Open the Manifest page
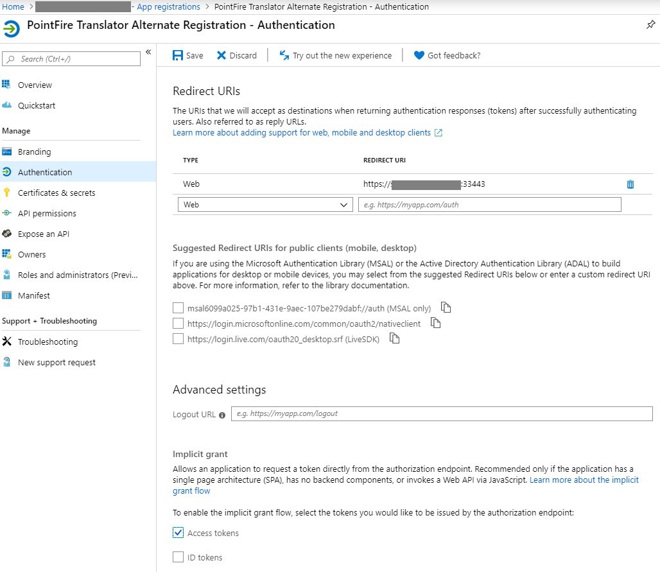Viewport: 660px width, 572px height. 33,295
